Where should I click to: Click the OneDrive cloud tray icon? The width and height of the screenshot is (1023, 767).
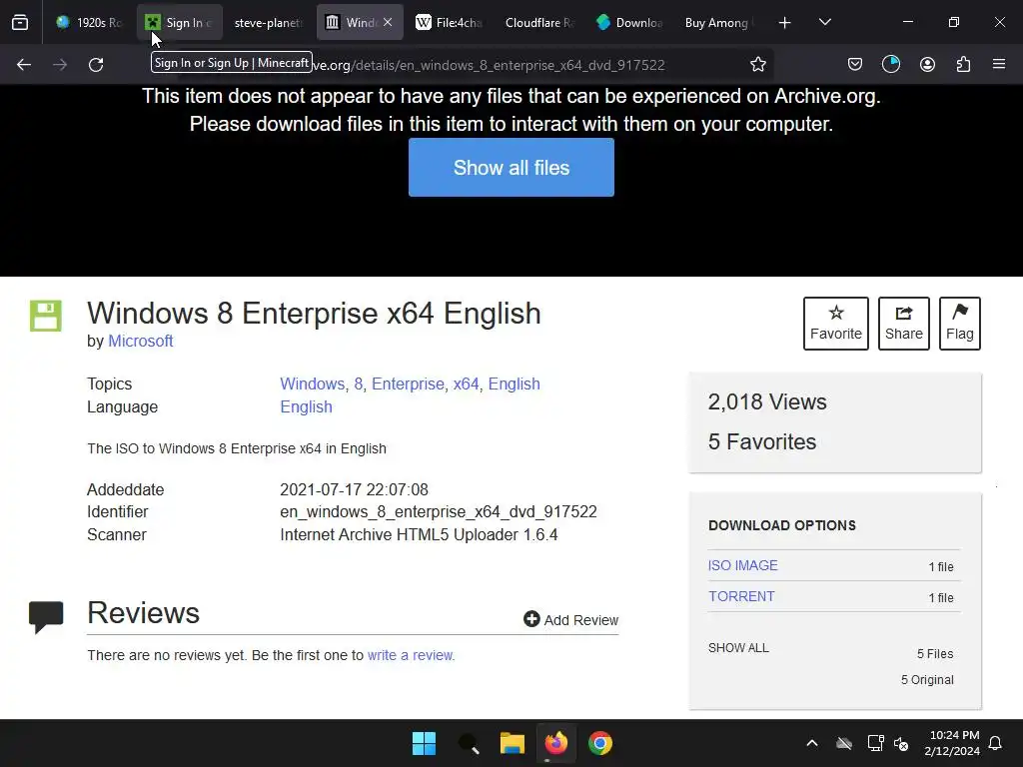tap(844, 743)
